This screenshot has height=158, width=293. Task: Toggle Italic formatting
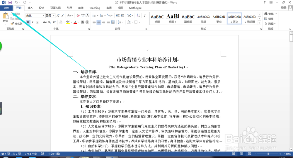click(33, 22)
